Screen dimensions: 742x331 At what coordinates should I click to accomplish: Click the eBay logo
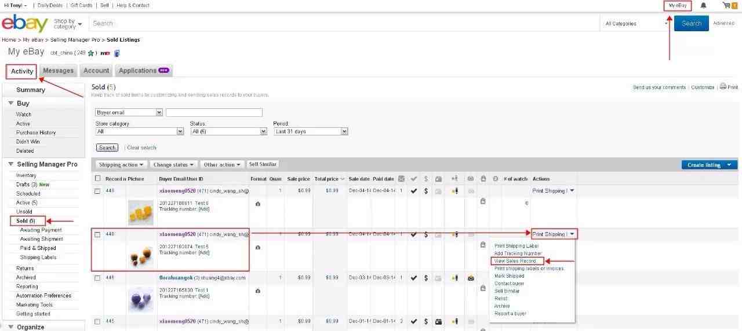click(25, 24)
